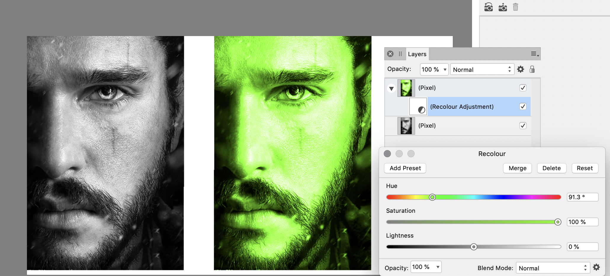Open layer blend options gear in Layers panel
The image size is (610, 276).
coord(521,69)
